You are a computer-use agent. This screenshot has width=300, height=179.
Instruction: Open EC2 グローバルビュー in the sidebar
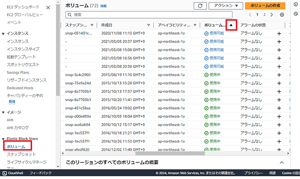tap(25, 15)
